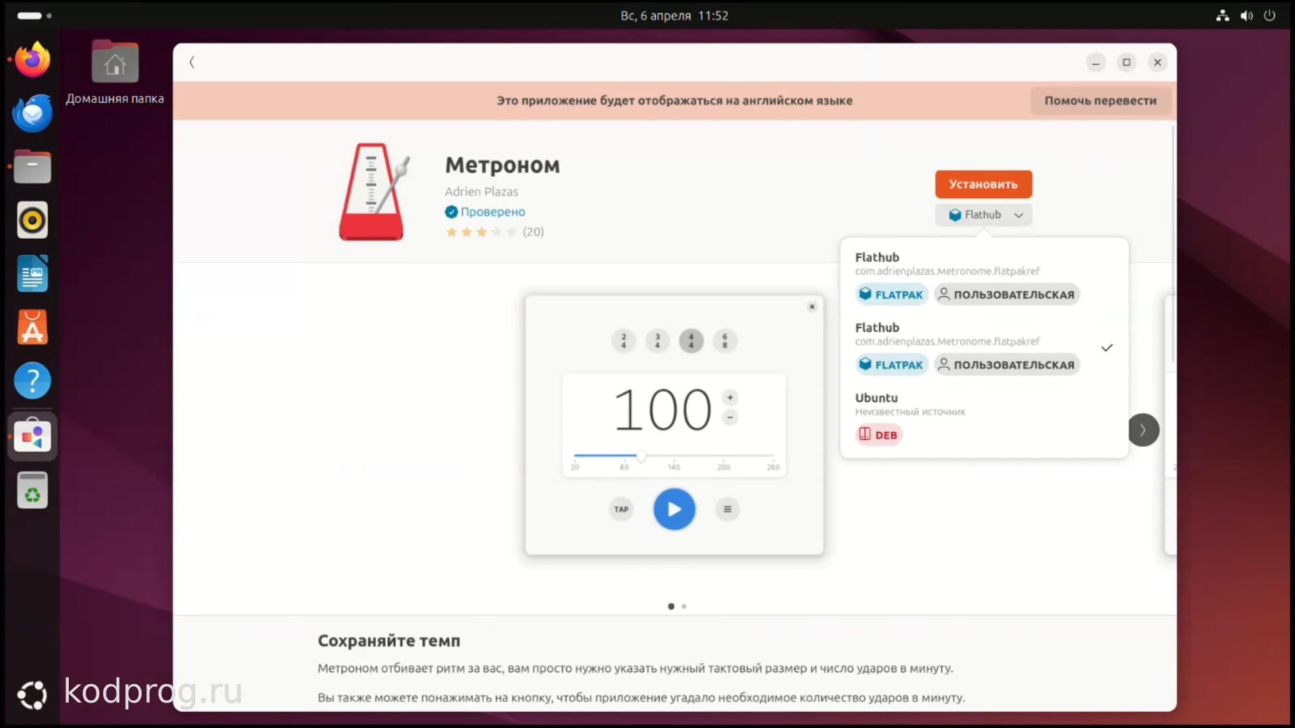Click developer name Adrien Plazas
1295x728 pixels.
pos(482,191)
